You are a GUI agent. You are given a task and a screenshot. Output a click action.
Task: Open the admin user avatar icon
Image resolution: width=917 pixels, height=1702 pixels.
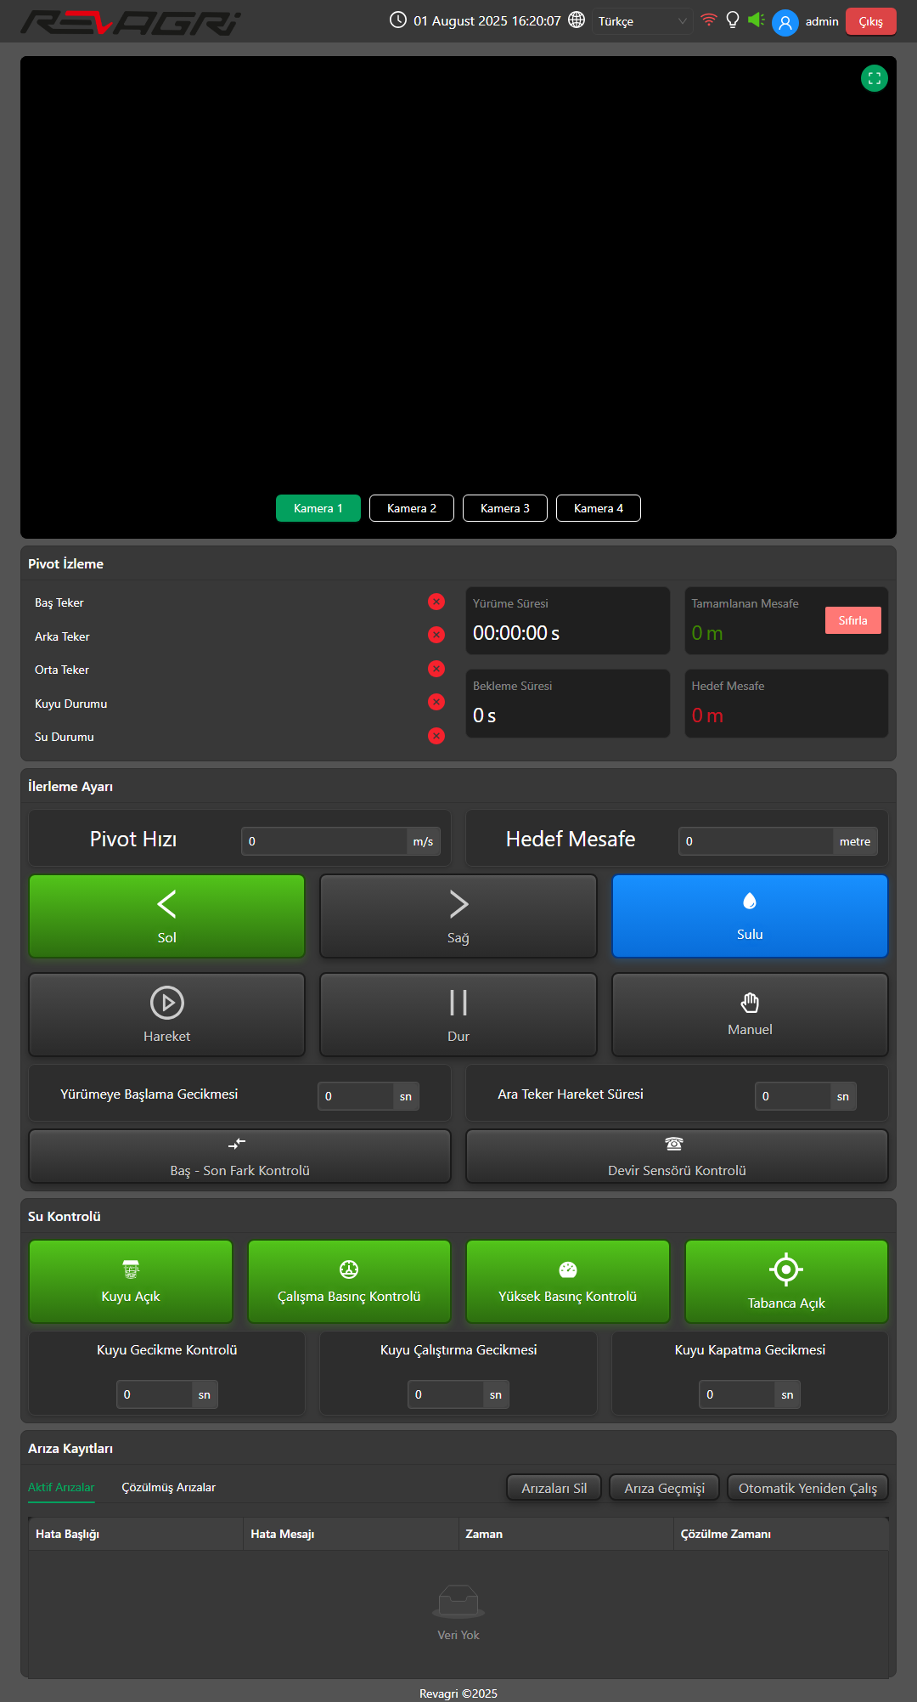pos(785,22)
